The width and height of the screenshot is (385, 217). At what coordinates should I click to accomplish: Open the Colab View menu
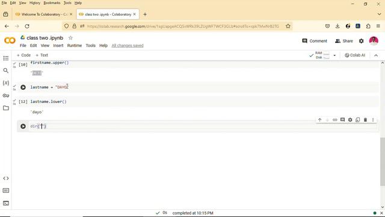point(45,46)
